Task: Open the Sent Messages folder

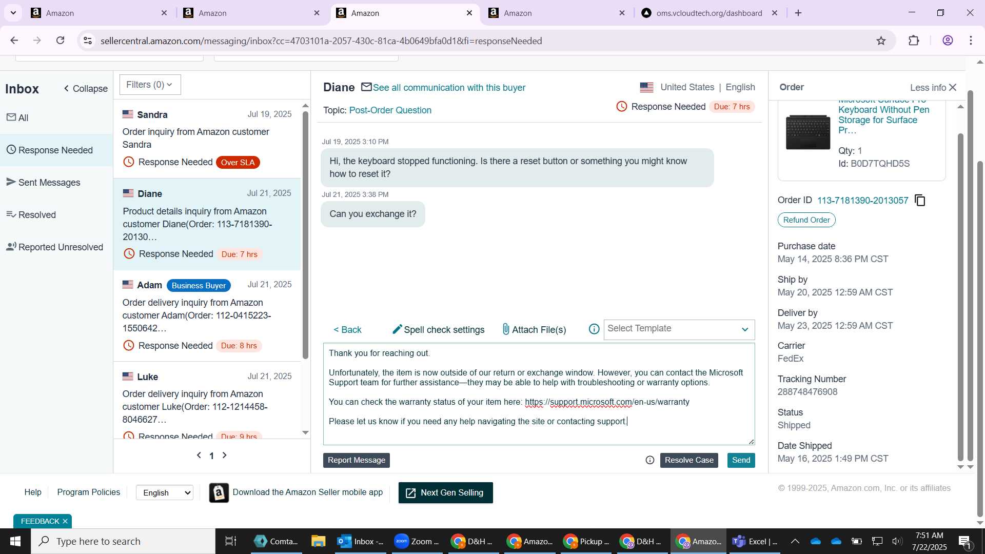Action: pos(56,182)
